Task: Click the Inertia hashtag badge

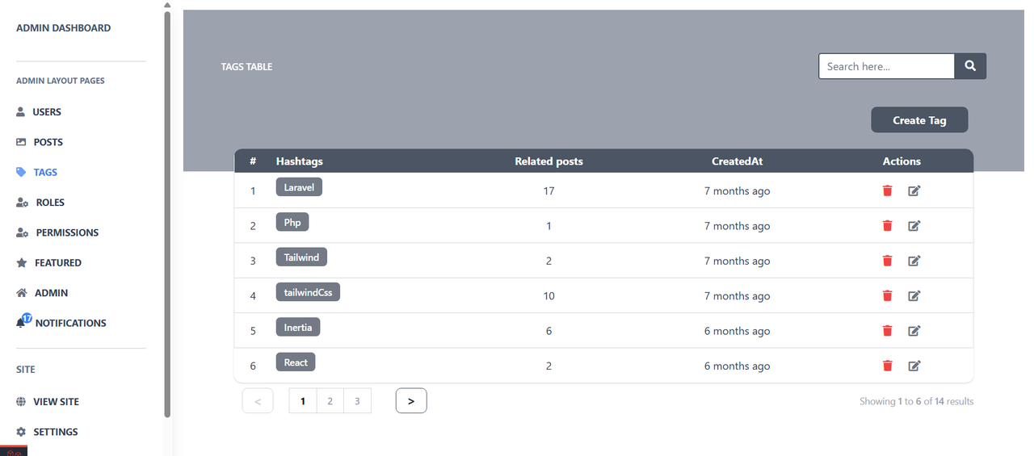Action: point(298,327)
